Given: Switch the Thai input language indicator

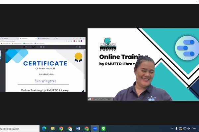Looking at the screenshot, I should point(194,129).
